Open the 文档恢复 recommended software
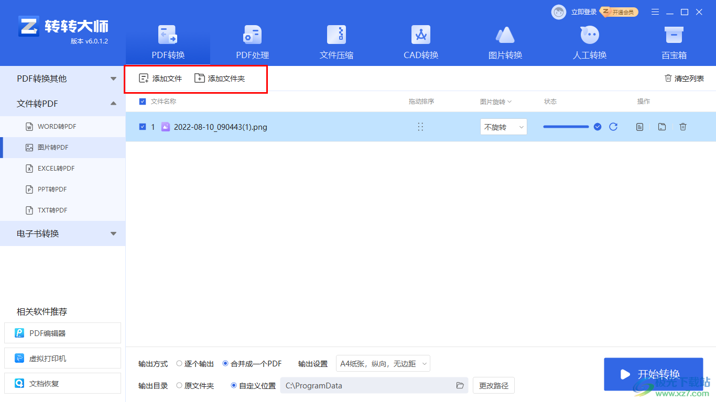The width and height of the screenshot is (716, 402). (x=62, y=383)
